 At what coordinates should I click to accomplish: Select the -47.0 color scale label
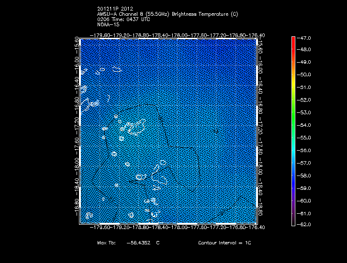click(305, 37)
